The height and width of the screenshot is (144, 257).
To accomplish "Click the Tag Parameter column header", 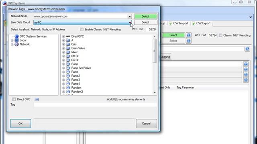I will 185,88.
